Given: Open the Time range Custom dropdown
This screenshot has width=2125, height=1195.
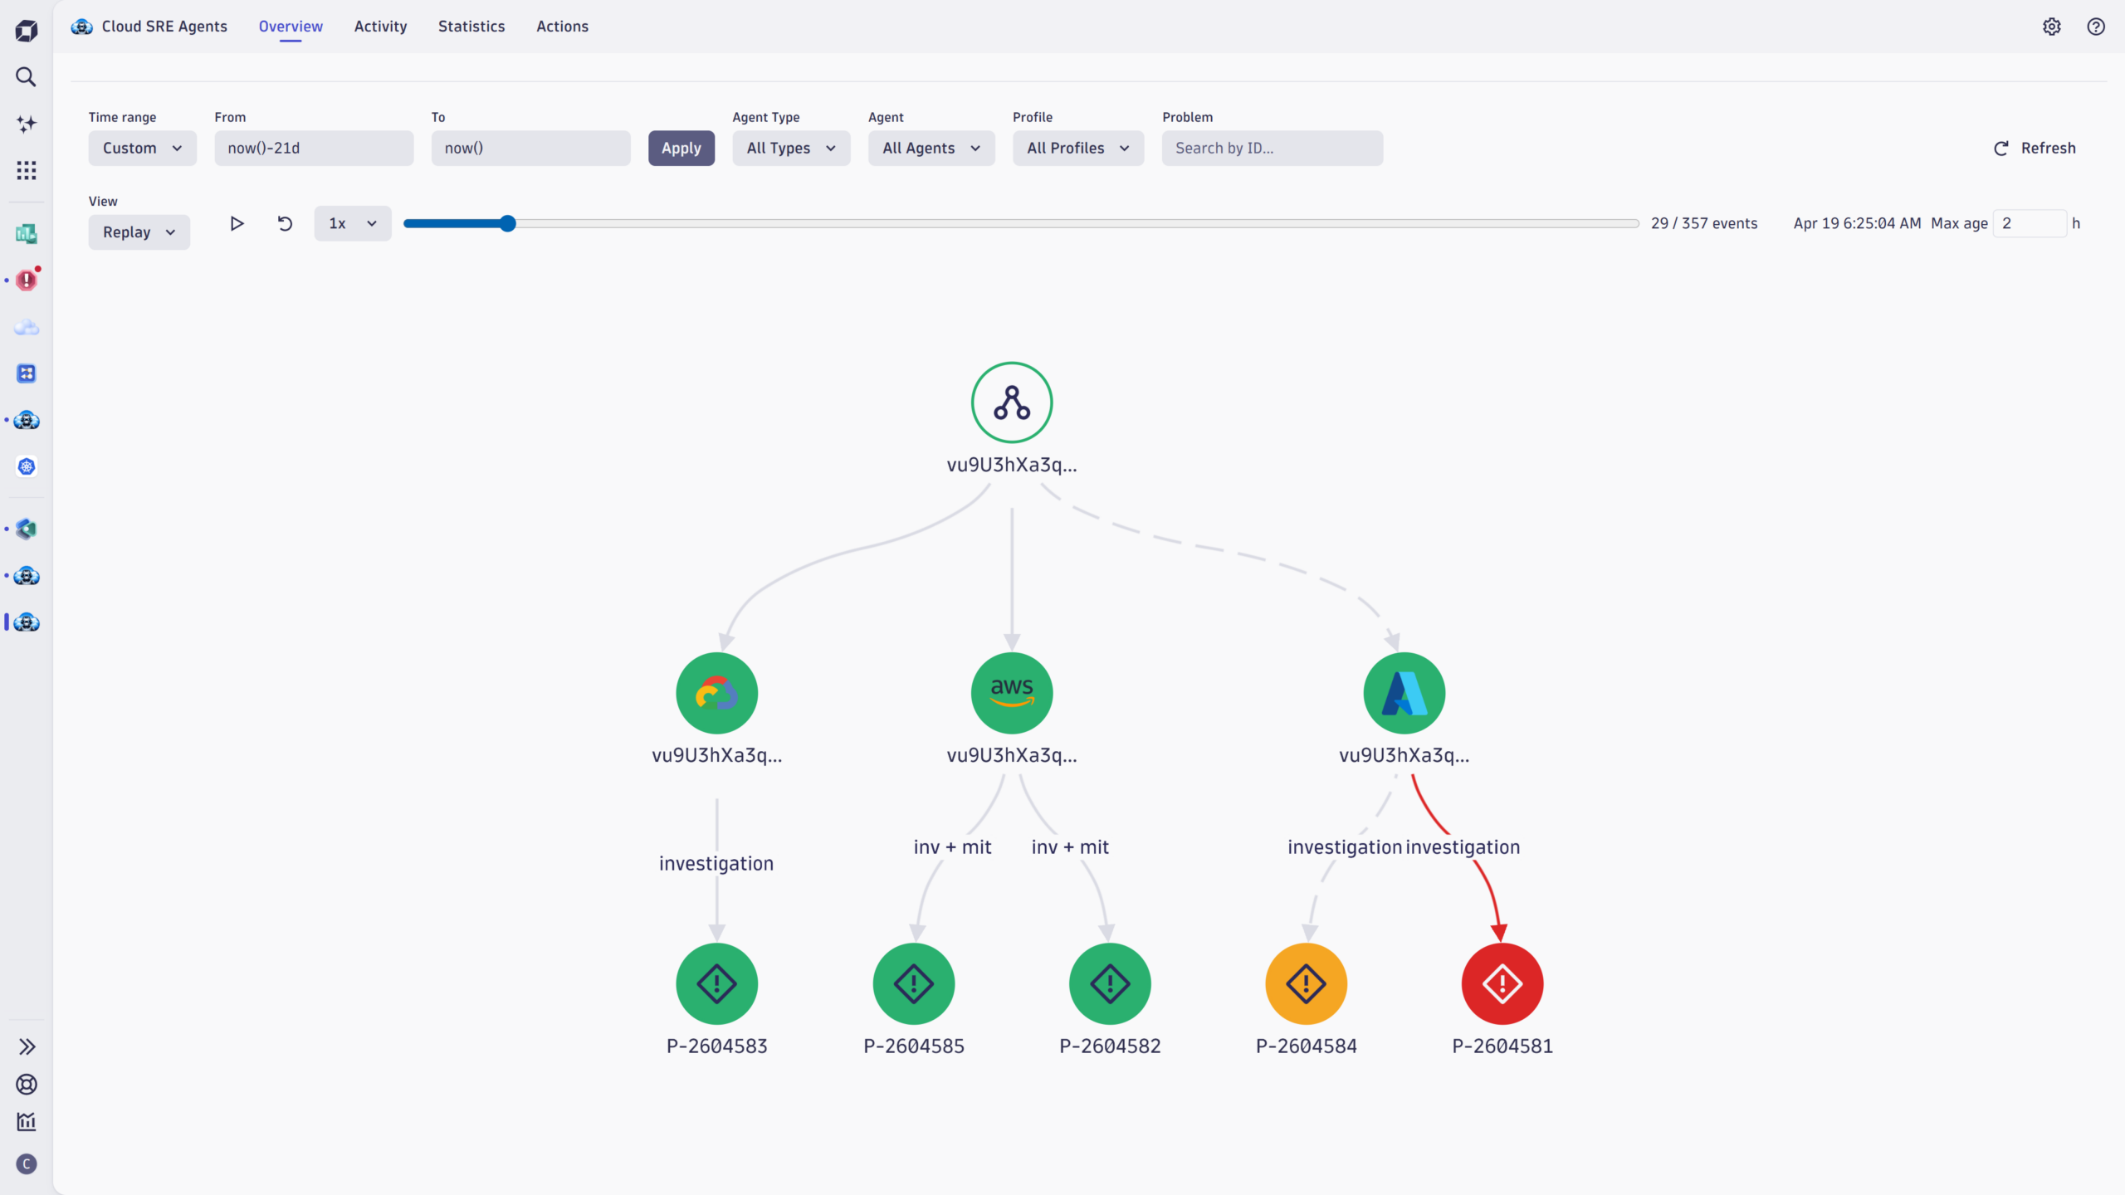Looking at the screenshot, I should [143, 148].
